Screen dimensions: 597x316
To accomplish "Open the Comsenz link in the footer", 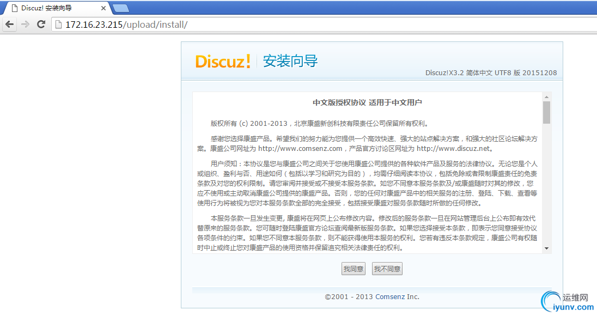I will pos(390,296).
